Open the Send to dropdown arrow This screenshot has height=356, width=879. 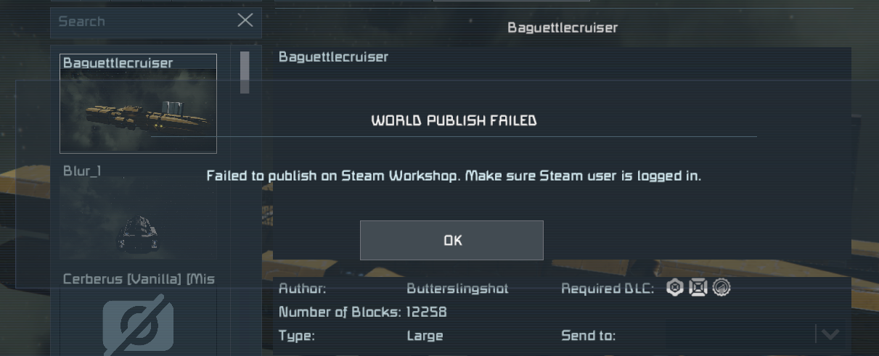pyautogui.click(x=830, y=334)
